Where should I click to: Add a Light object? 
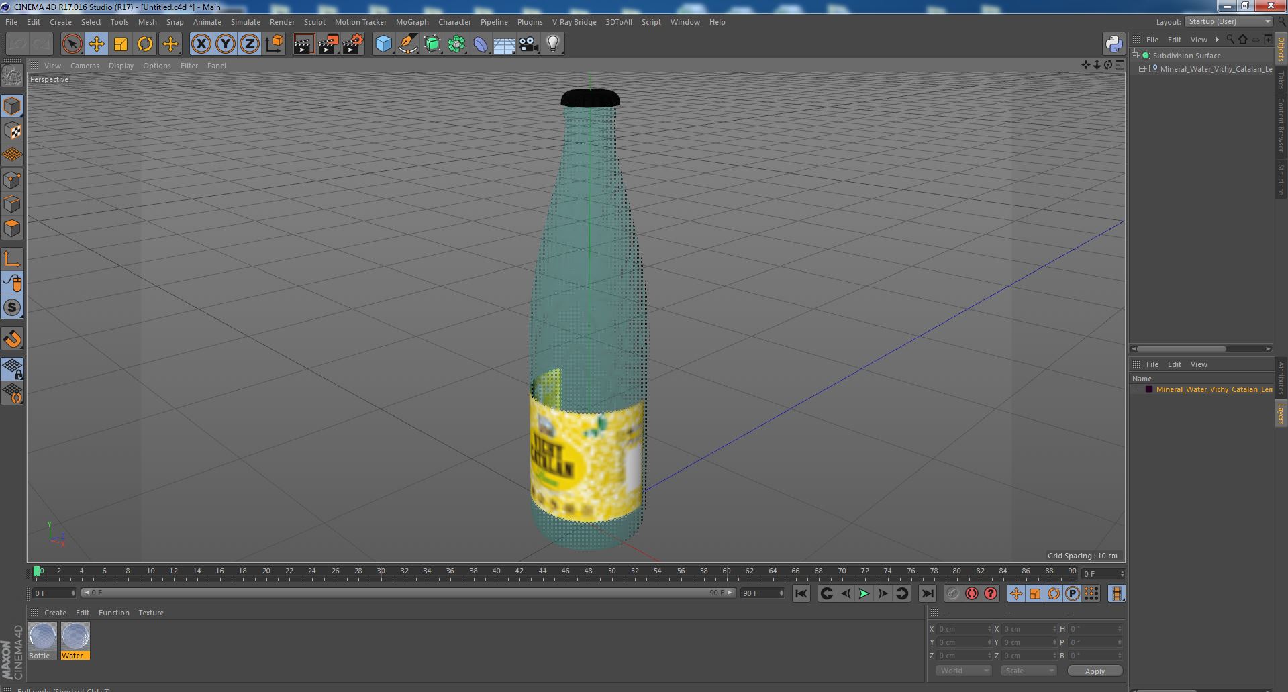tap(553, 44)
